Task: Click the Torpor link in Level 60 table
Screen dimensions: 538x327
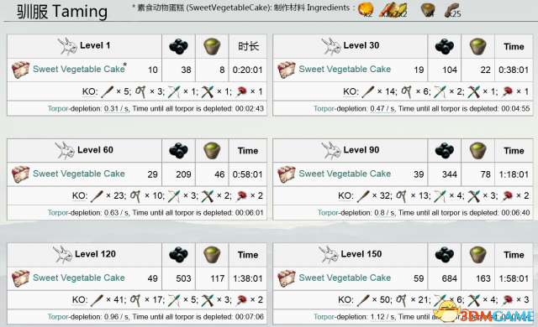Action: tap(58, 213)
